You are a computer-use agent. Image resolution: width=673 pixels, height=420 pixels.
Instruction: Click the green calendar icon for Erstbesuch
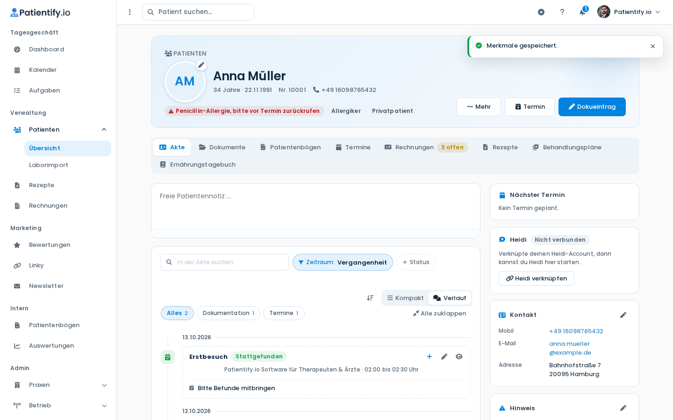168,357
